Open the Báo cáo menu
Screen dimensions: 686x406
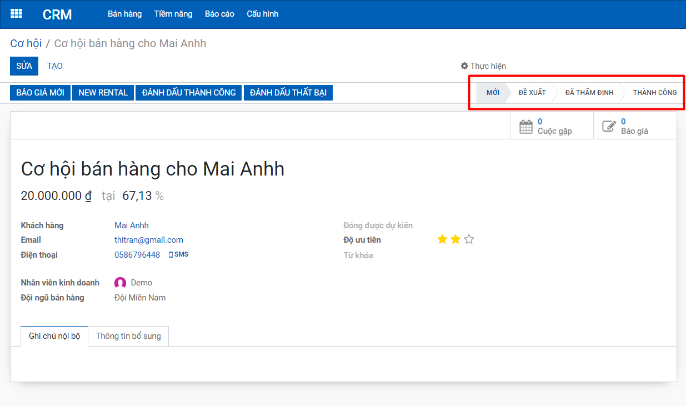click(x=219, y=14)
